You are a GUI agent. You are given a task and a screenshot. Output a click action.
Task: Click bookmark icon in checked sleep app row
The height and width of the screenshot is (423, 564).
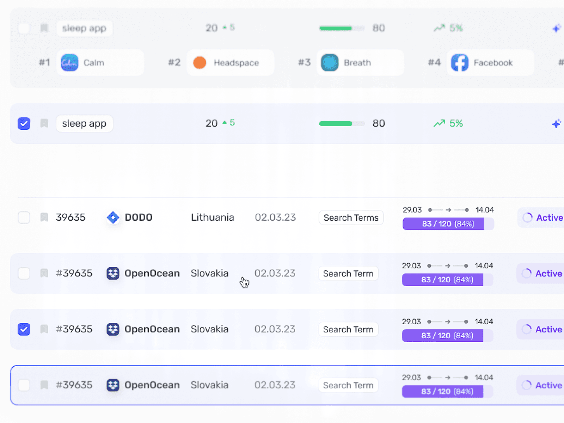pos(44,123)
